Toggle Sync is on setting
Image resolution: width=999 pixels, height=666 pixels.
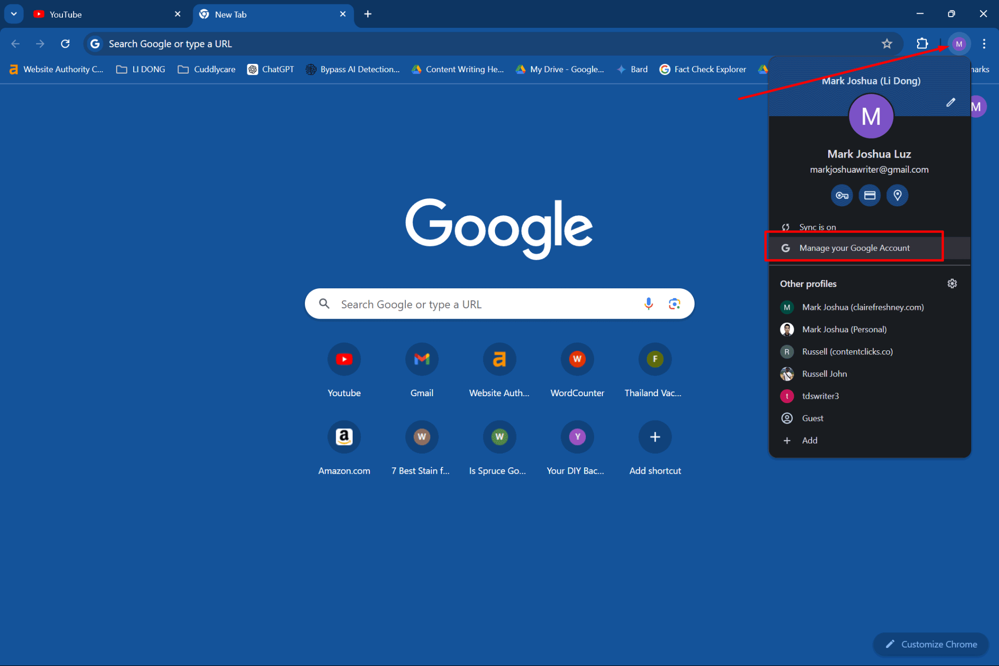[x=817, y=227]
